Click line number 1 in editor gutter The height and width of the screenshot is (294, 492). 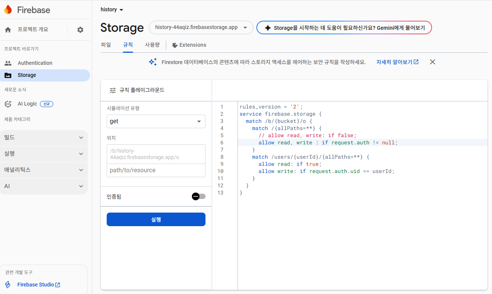click(222, 107)
